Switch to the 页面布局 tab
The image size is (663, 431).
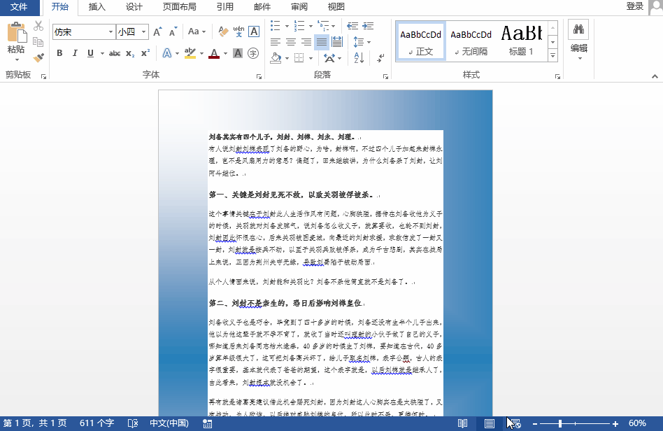point(179,7)
